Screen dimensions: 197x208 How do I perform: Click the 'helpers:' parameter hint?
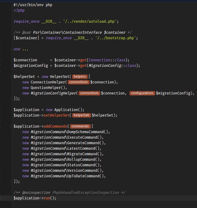[80, 76]
